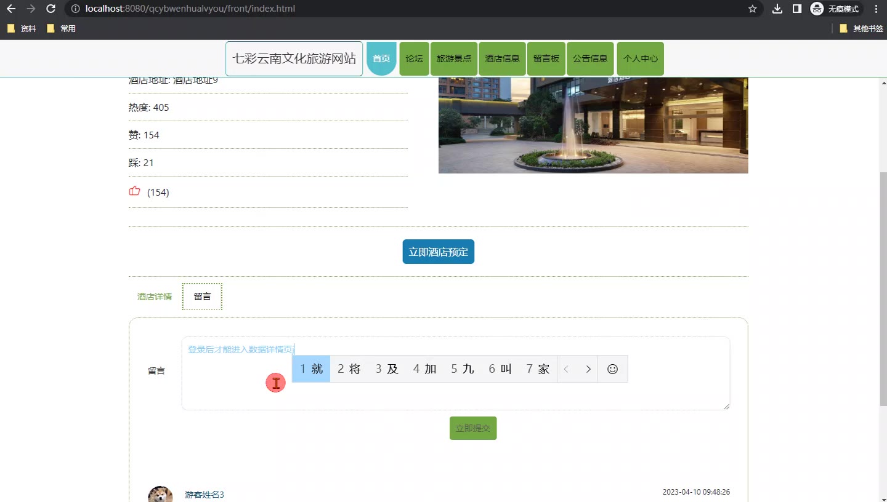Open Chrome's three-dot menu
Viewport: 887px width, 502px height.
[x=876, y=9]
